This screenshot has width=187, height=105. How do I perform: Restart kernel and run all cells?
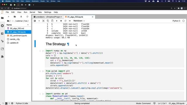tap(70, 21)
